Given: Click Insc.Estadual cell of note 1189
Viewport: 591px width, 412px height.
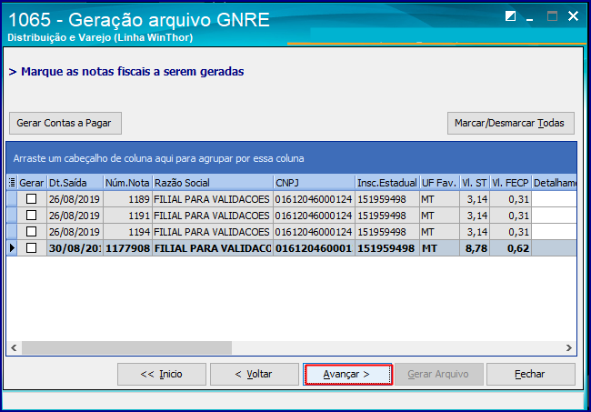Looking at the screenshot, I should pos(387,199).
